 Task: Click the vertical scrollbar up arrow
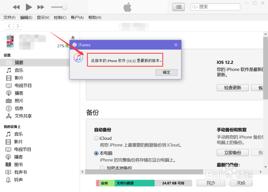coord(265,34)
